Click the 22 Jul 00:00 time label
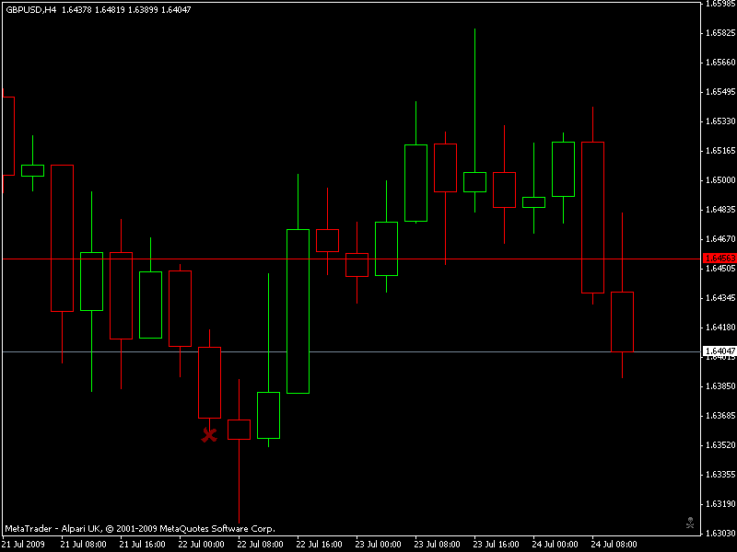This screenshot has width=737, height=552. tap(201, 545)
